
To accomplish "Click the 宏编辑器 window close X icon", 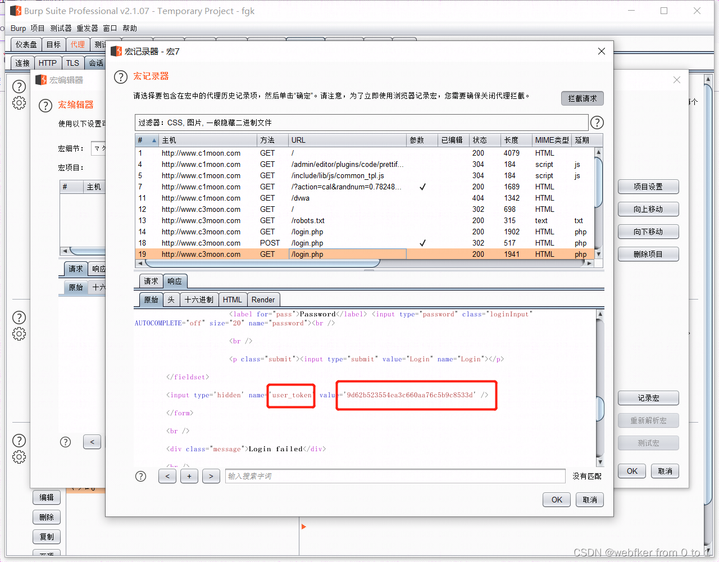I will pyautogui.click(x=677, y=80).
